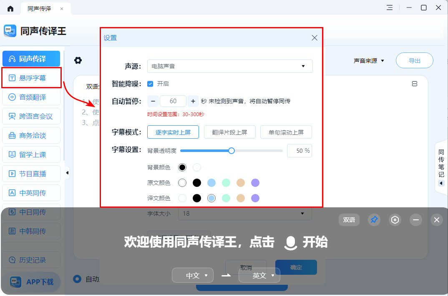Choose black 译文颜色 swatch
The image size is (448, 296).
[x=197, y=198]
